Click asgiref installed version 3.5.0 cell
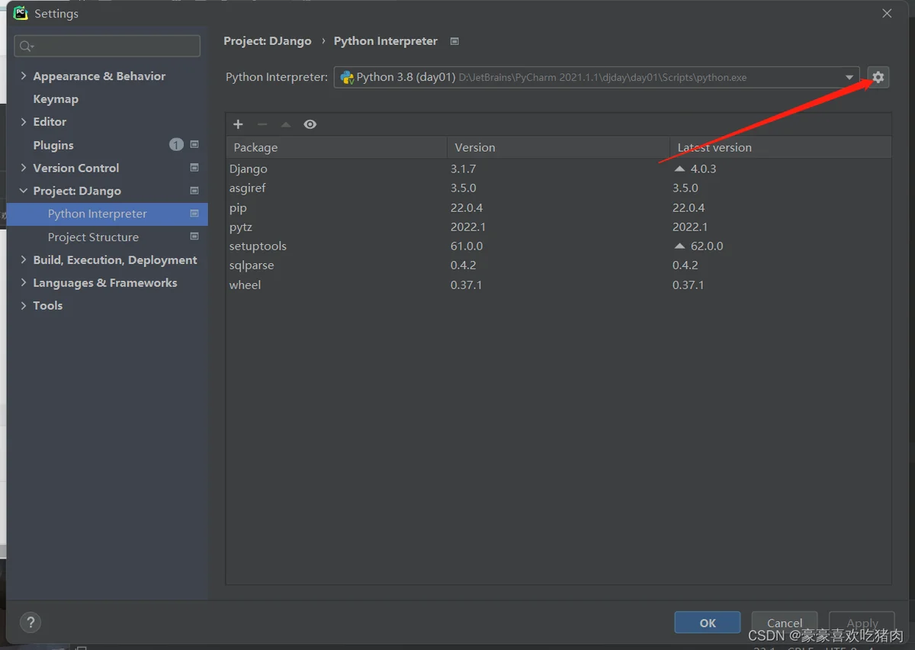This screenshot has width=915, height=650. (x=463, y=188)
